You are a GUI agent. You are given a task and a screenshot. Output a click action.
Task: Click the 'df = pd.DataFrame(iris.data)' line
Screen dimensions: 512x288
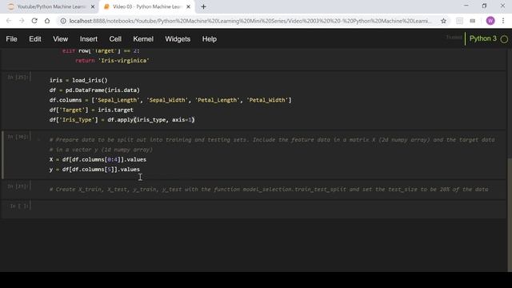[x=94, y=90]
